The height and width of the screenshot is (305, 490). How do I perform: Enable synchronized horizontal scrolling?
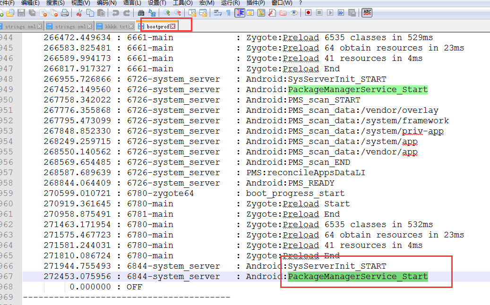(x=203, y=13)
